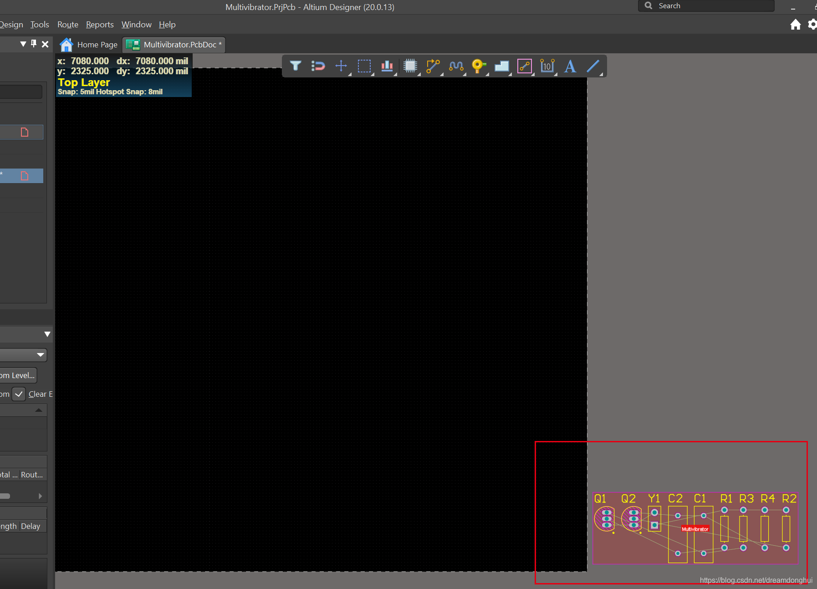
Task: Click the Zoom Level button
Action: pos(18,375)
